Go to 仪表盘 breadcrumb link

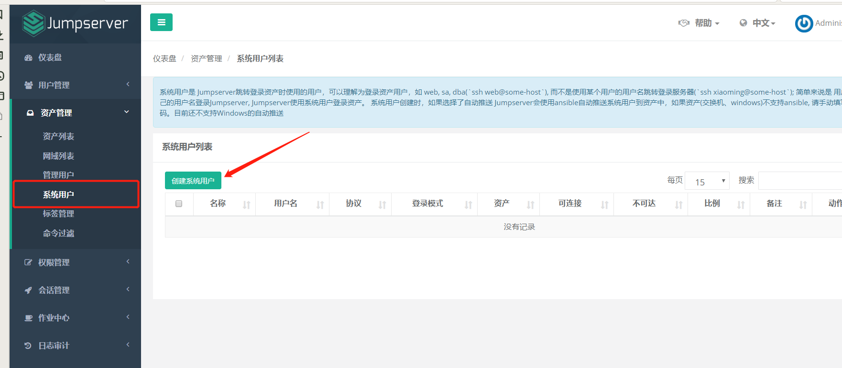point(164,59)
